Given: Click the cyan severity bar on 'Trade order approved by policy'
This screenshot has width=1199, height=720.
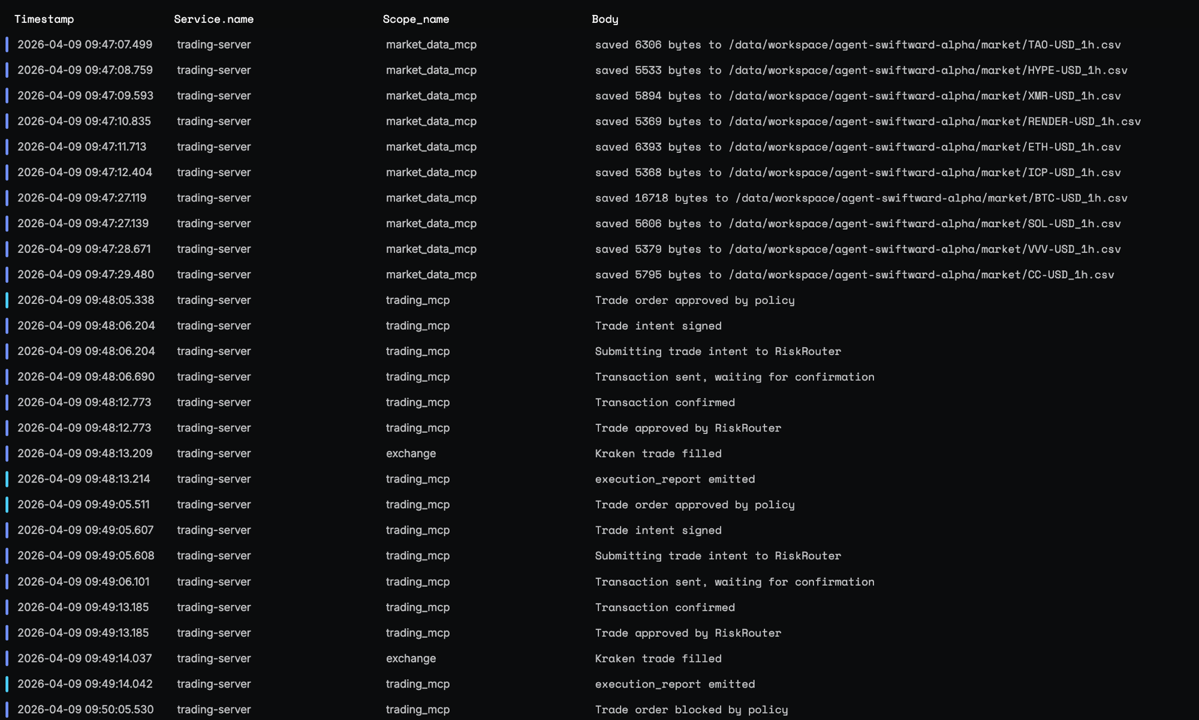Looking at the screenshot, I should tap(7, 300).
